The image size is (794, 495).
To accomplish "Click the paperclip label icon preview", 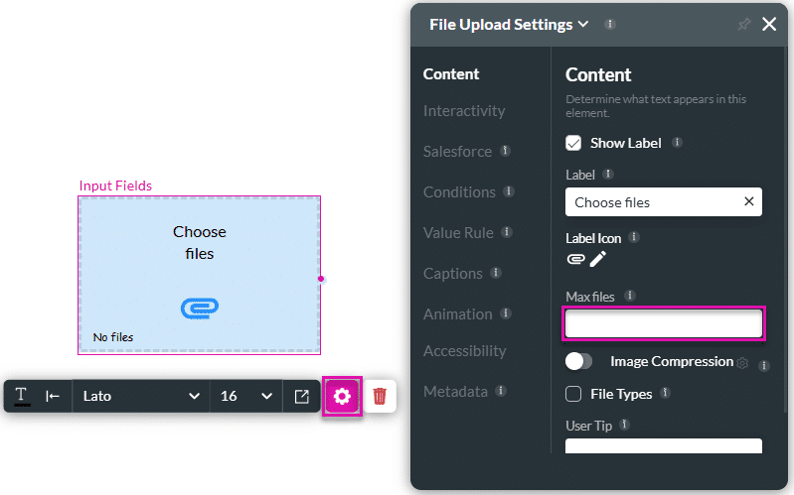I will pos(575,259).
